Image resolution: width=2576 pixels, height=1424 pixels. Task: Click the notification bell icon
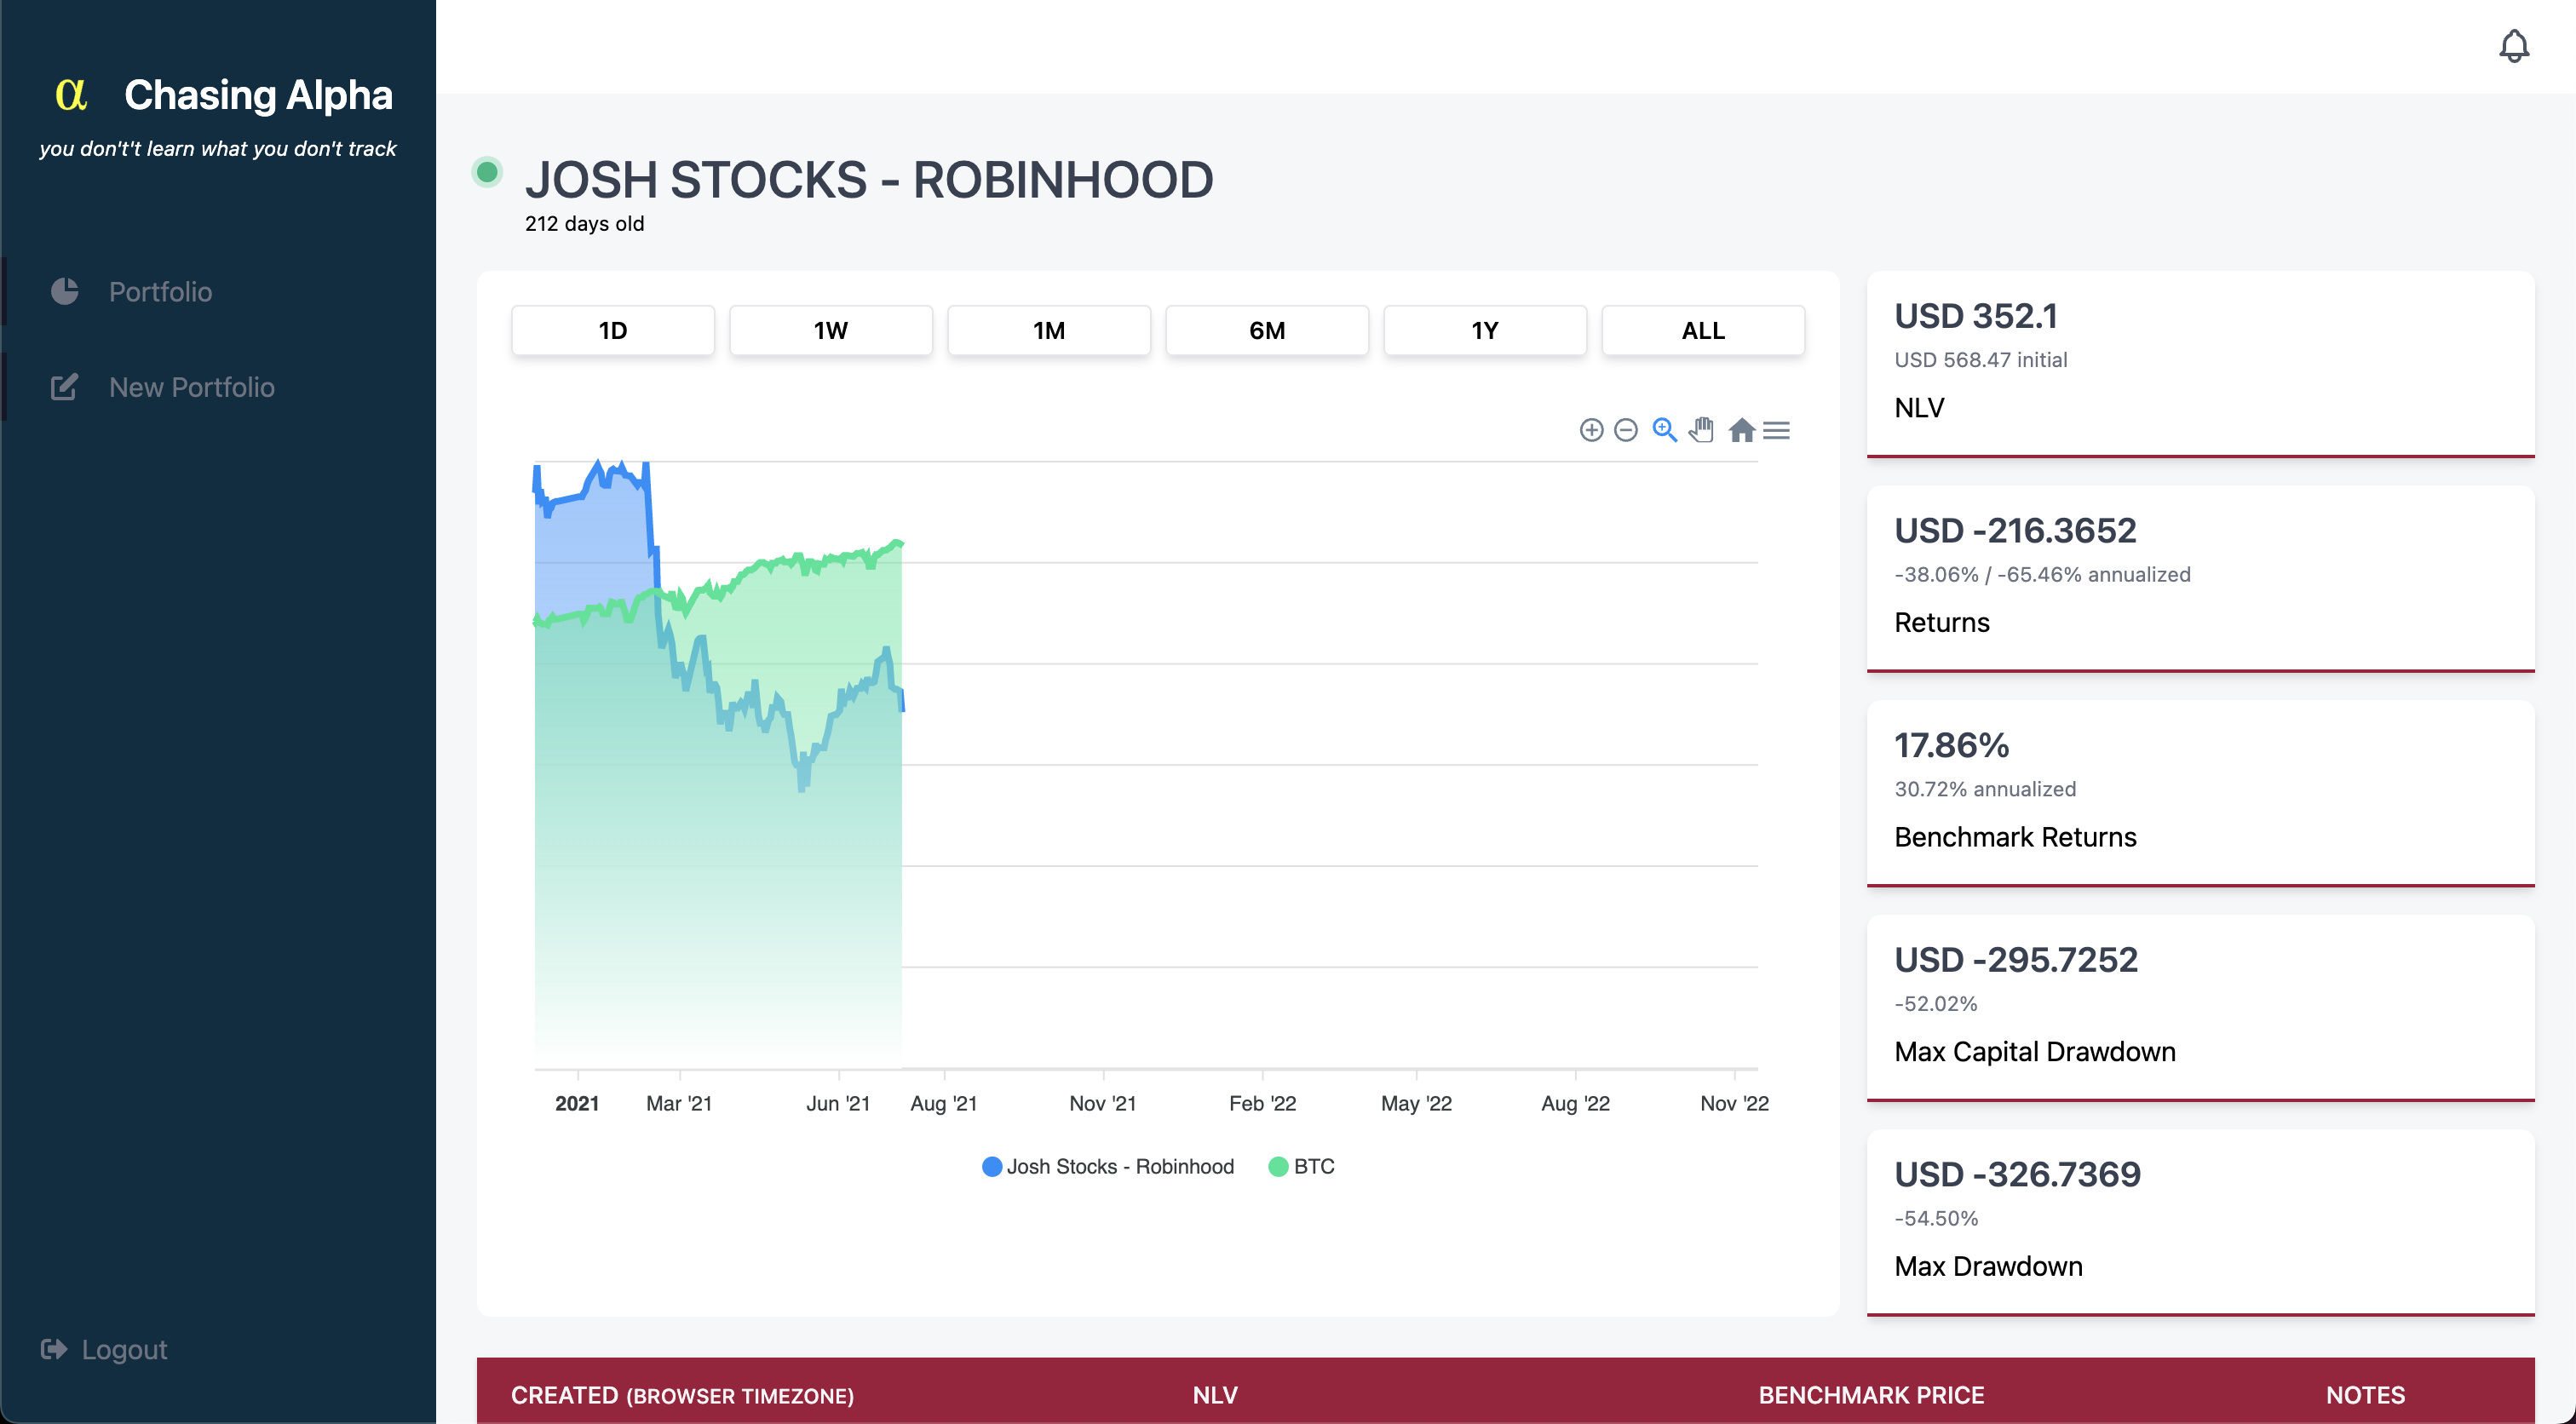(x=2513, y=46)
